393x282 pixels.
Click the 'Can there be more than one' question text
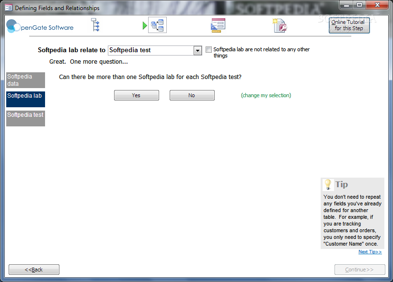150,77
